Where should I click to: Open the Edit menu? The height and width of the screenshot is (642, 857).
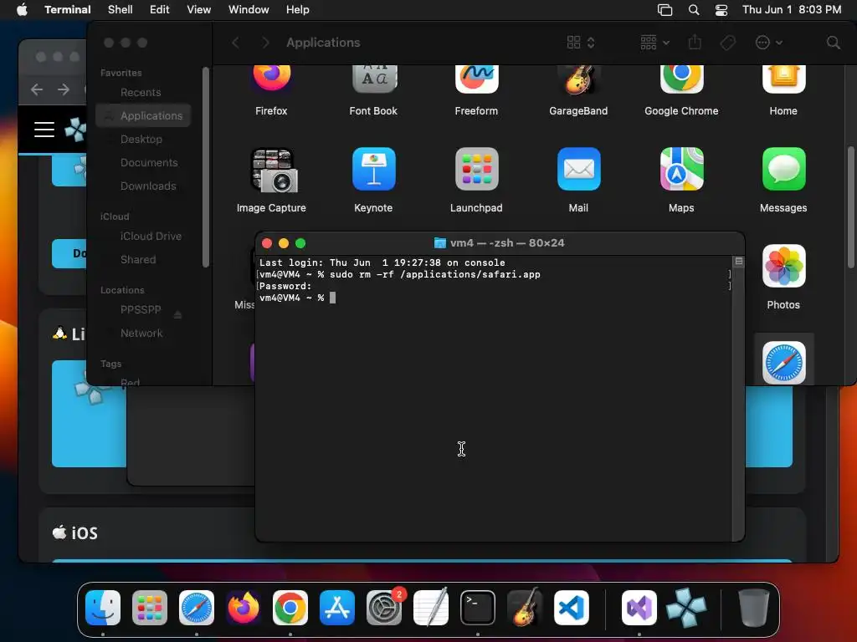click(x=160, y=9)
